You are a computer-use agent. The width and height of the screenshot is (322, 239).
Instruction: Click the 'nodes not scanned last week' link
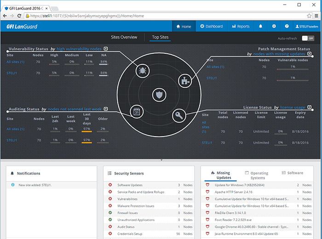pos(75,109)
